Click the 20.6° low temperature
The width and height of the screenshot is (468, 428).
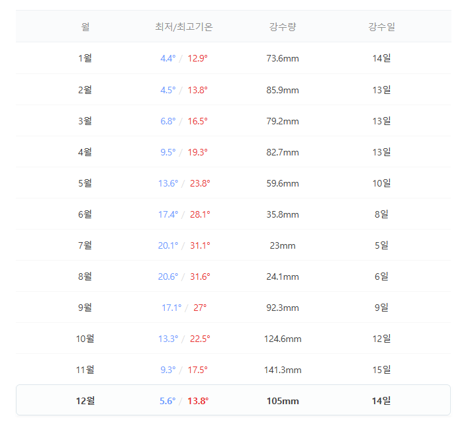pos(168,277)
